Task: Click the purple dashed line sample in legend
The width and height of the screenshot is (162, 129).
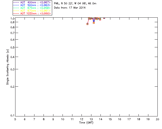Action: pos(16,2)
